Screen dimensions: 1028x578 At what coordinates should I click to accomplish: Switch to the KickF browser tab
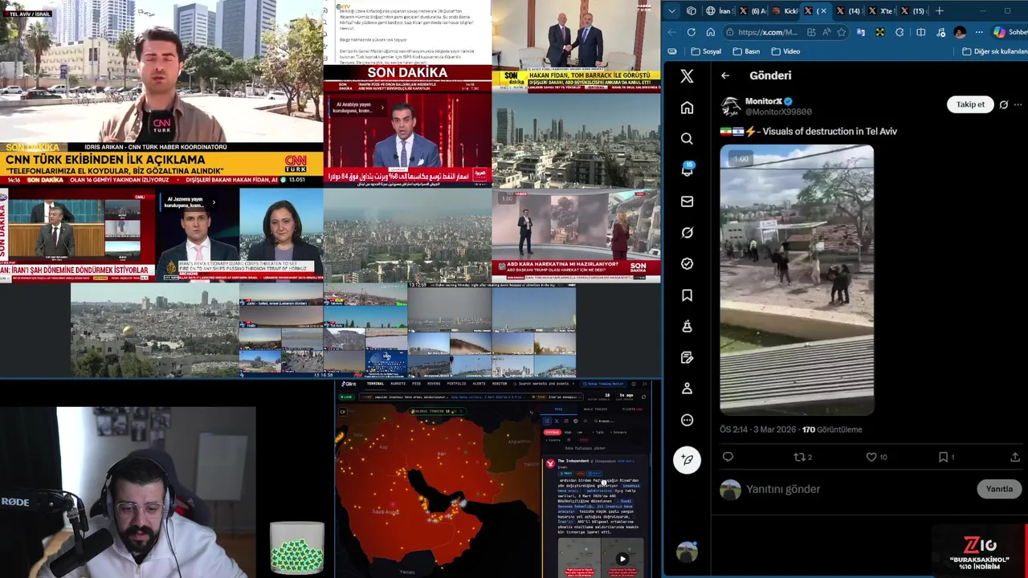pos(785,11)
